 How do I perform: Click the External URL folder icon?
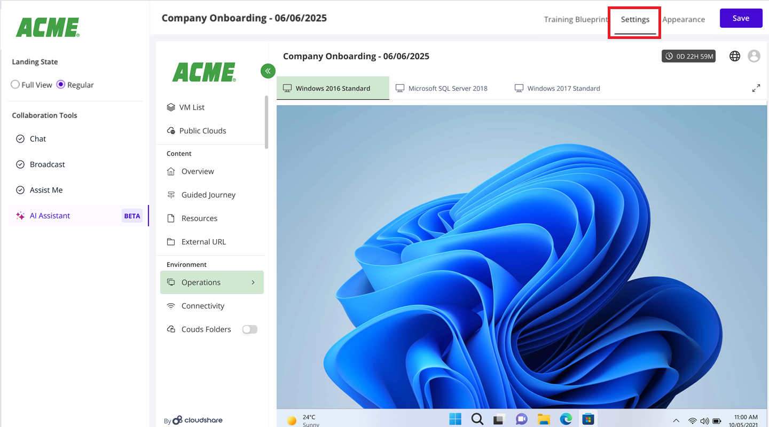171,242
